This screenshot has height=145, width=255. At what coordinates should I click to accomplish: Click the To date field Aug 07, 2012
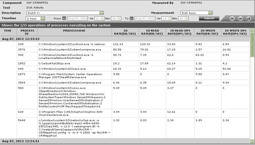pyautogui.click(x=145, y=18)
